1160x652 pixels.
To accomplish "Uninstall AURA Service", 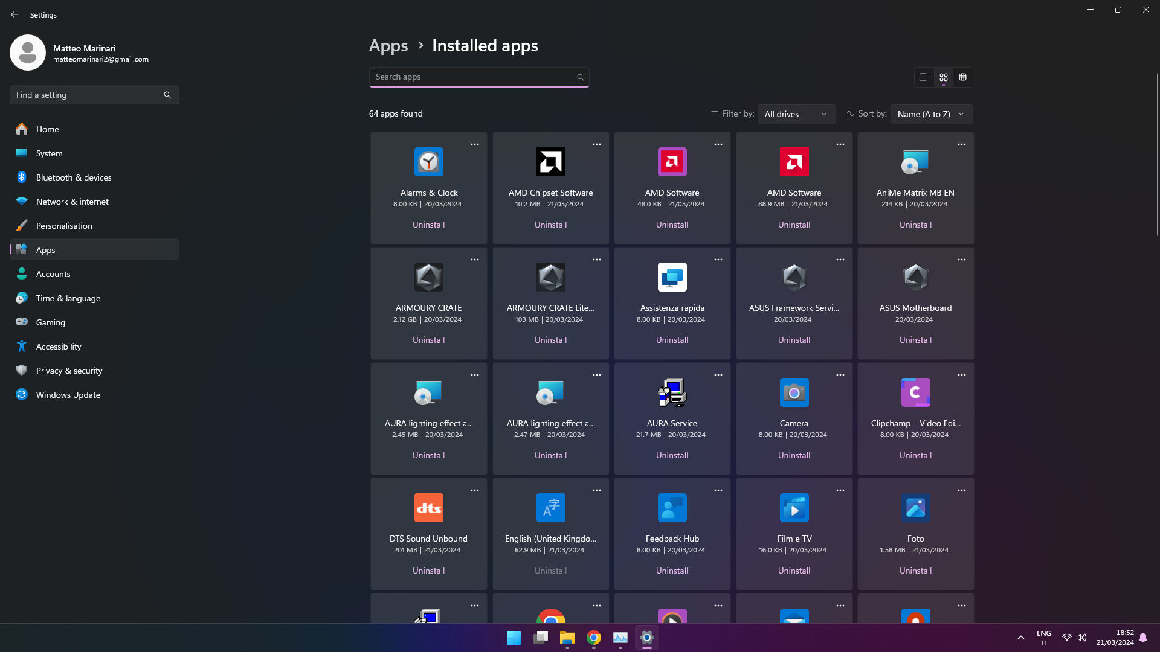I will 672,455.
